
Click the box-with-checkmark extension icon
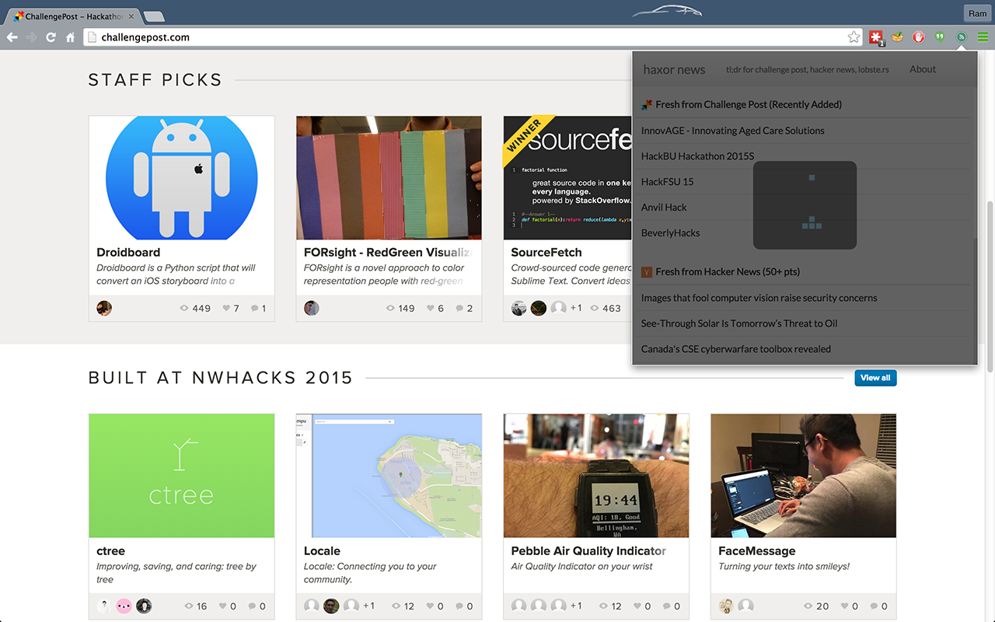[898, 37]
